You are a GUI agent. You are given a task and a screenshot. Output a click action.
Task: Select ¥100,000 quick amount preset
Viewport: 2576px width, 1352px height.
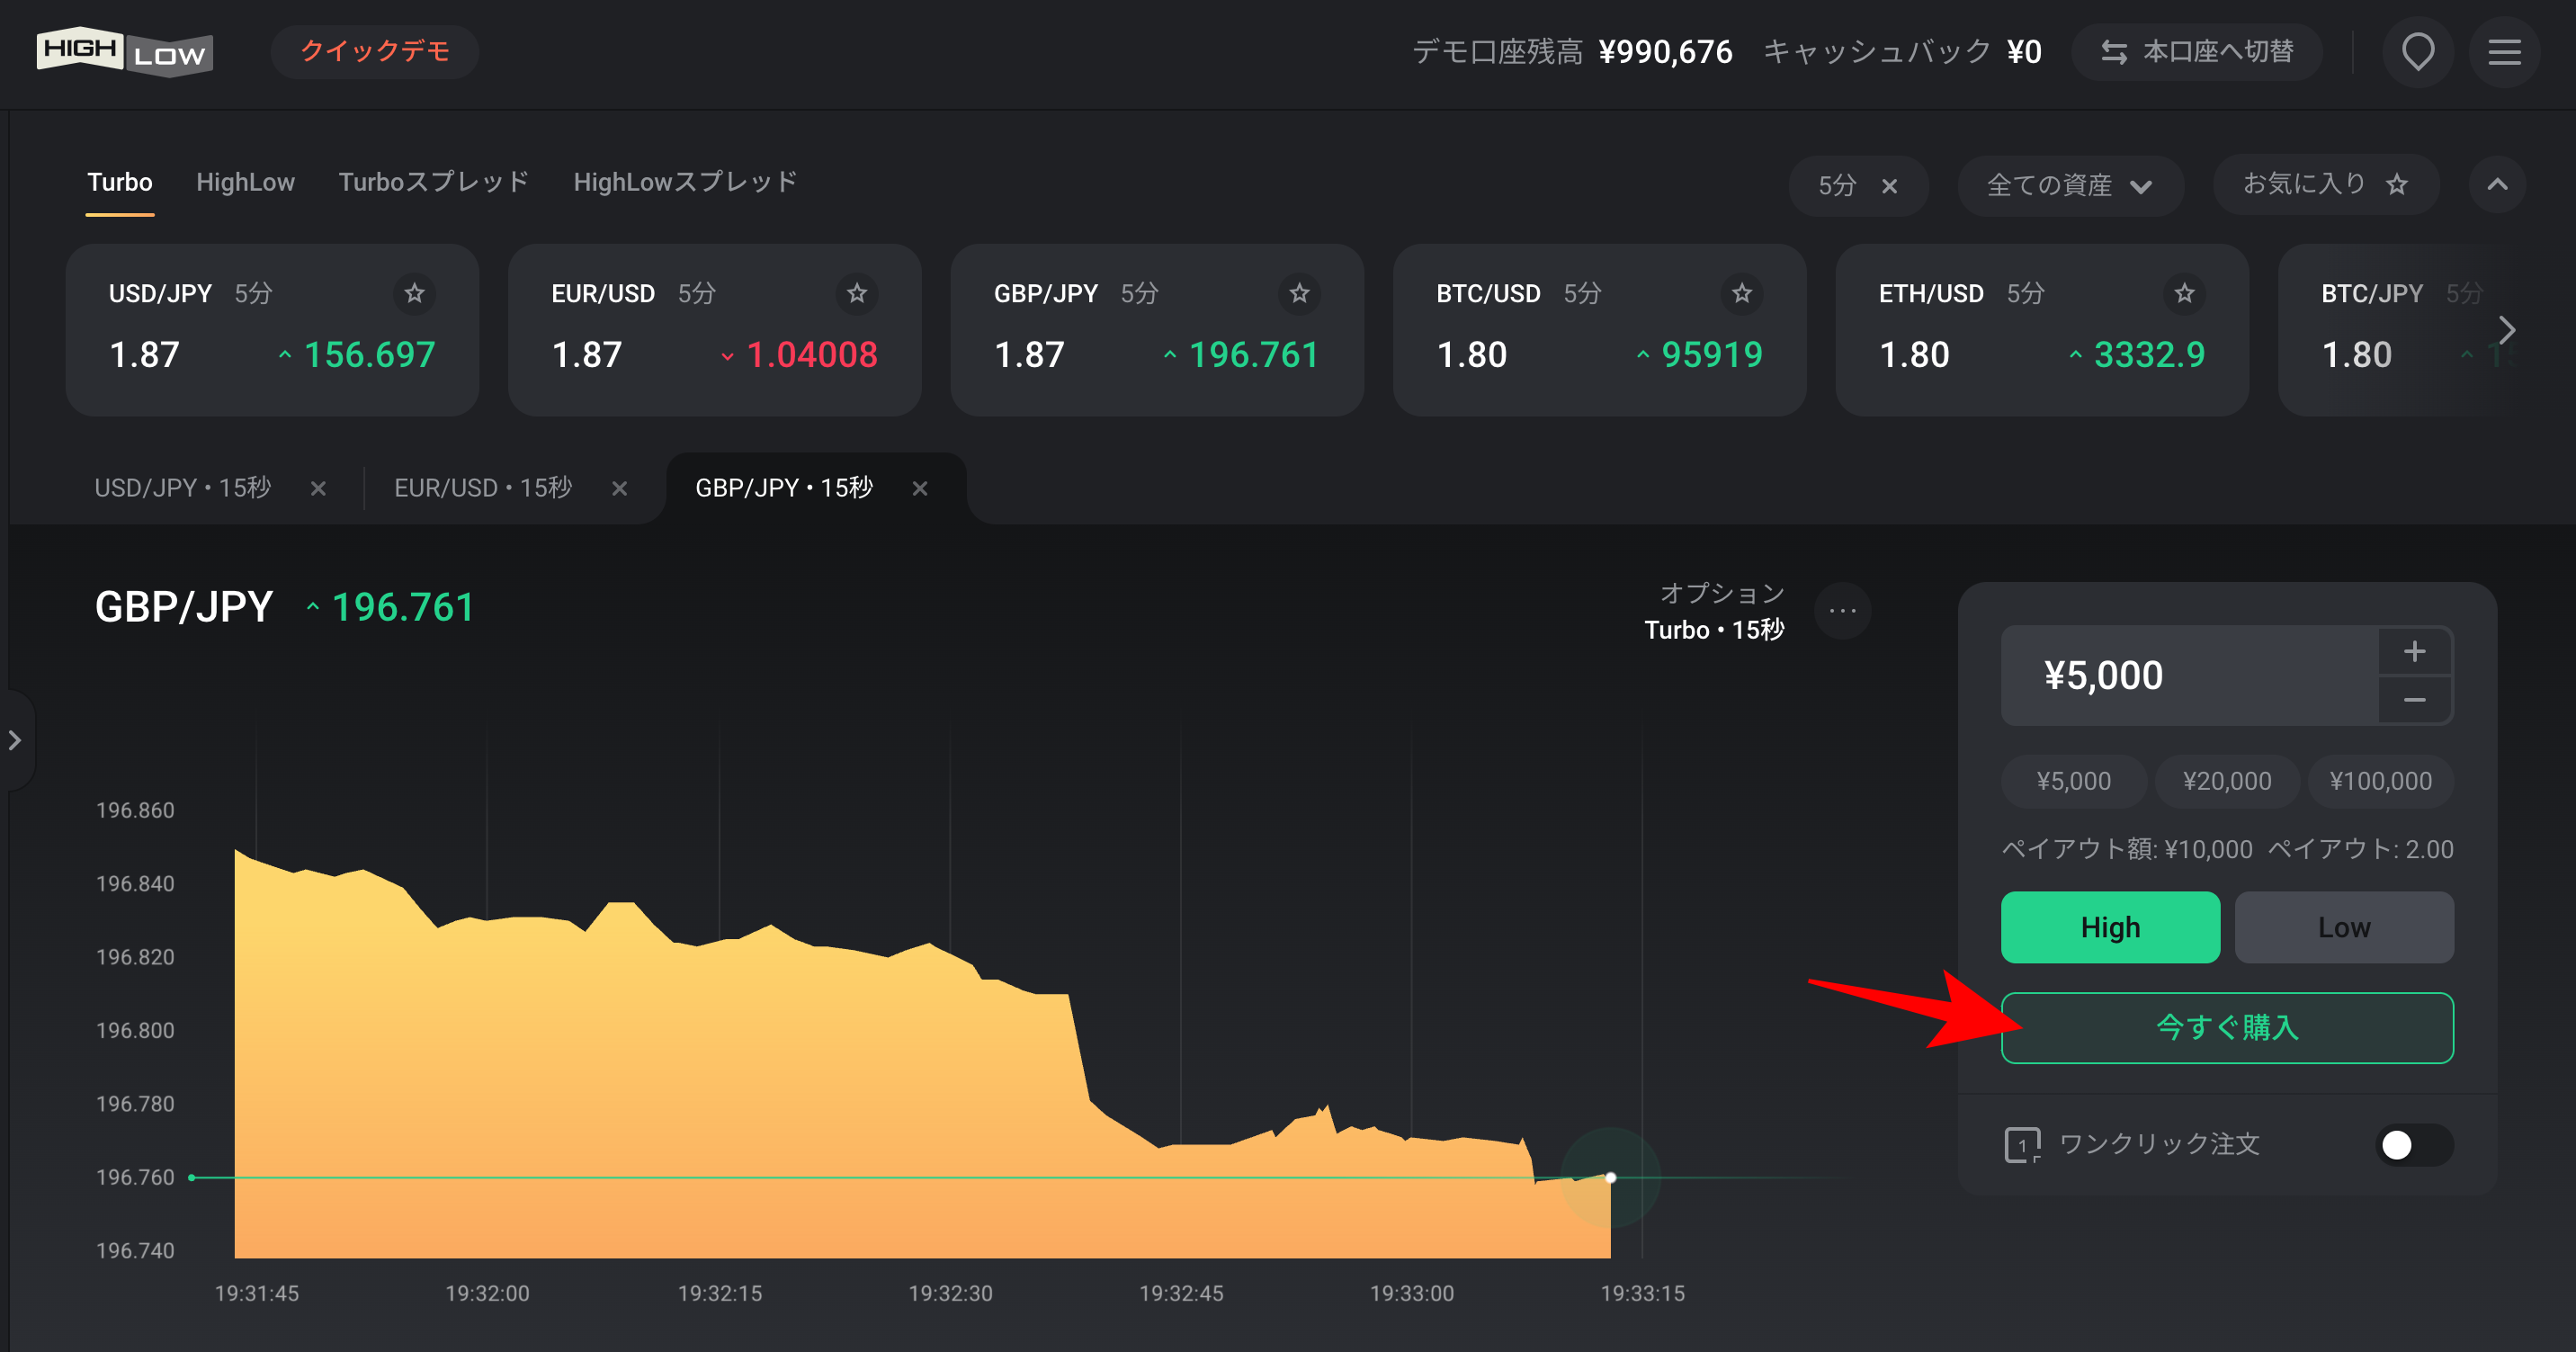coord(2374,781)
